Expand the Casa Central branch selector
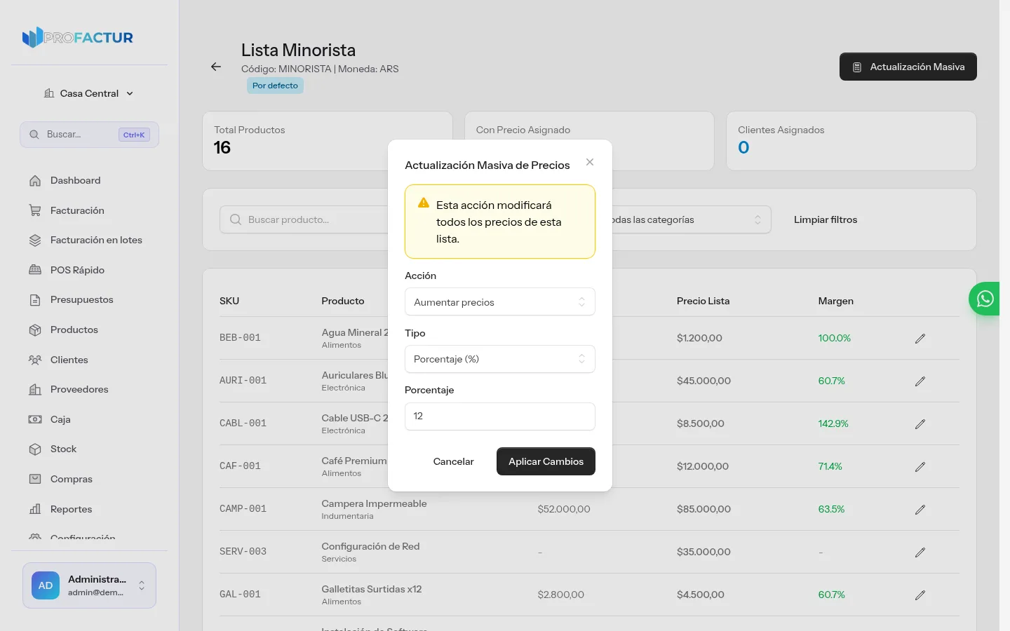This screenshot has width=1010, height=631. (89, 93)
